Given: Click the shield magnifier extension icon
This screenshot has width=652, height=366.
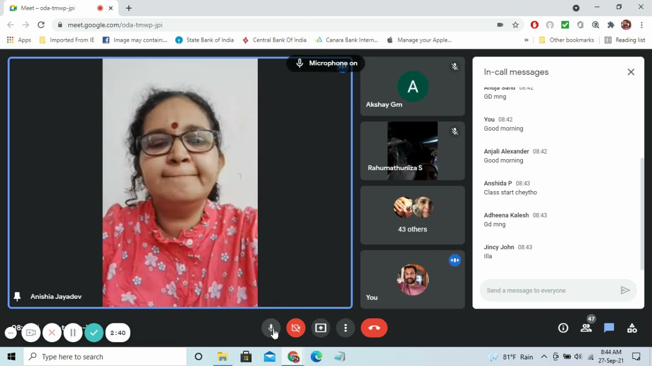Looking at the screenshot, I should [x=595, y=24].
